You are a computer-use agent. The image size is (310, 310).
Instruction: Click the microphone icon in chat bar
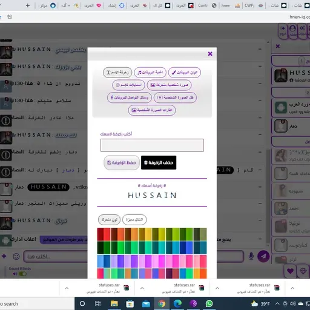point(251,256)
